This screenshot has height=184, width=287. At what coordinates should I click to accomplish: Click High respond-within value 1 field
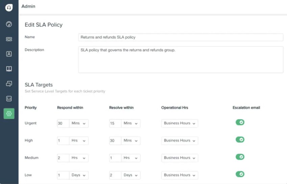point(63,140)
